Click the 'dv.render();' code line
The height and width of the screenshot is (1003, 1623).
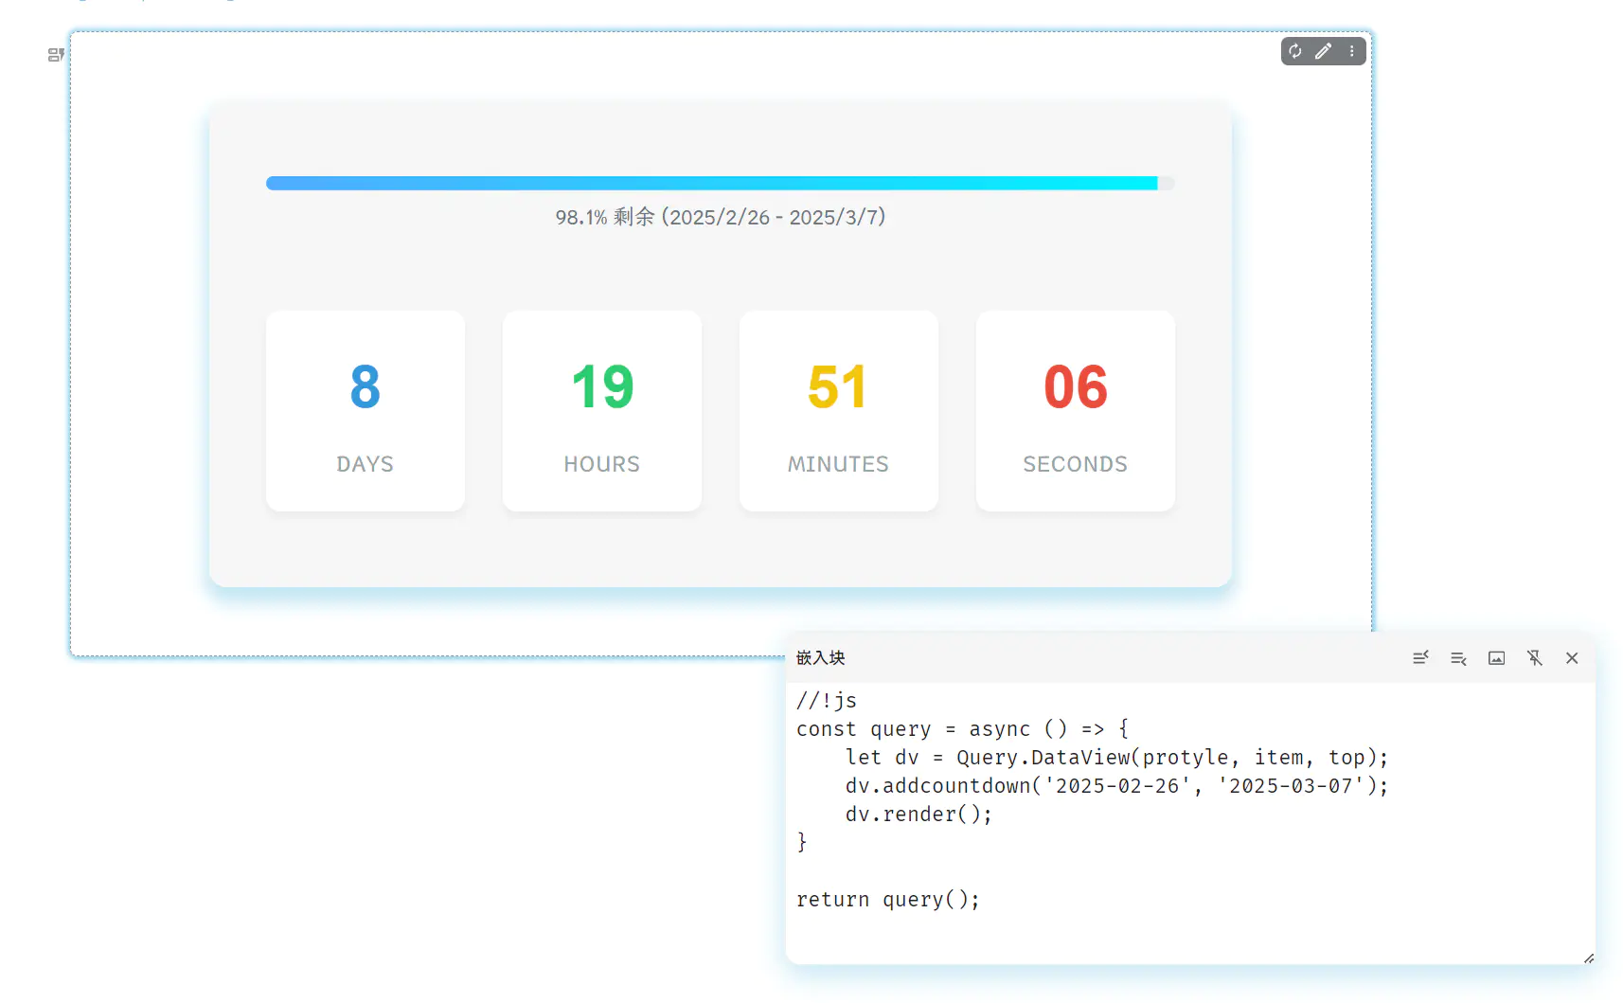tap(919, 815)
